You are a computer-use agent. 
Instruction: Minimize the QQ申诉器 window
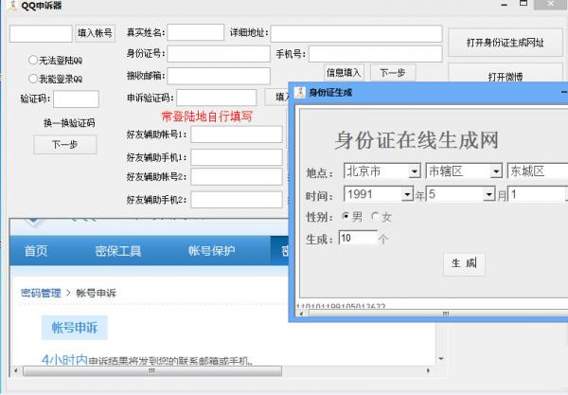coord(505,5)
